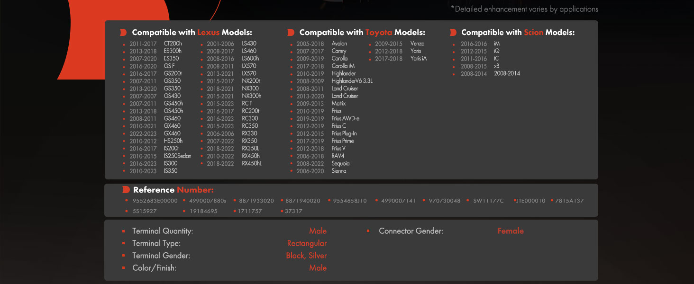Click the Scion iQ model entry

pyautogui.click(x=497, y=51)
